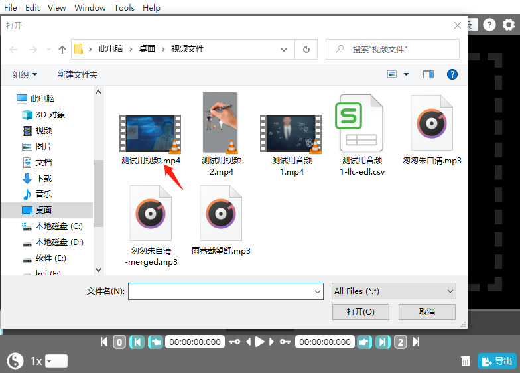Click the 导出 export button
520x373 pixels.
coord(497,361)
